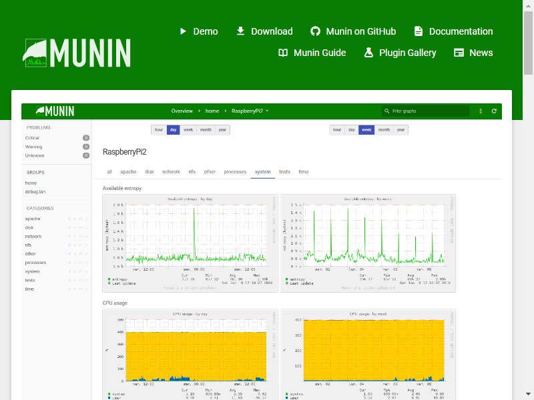Switch to the 'tests' category tab
This screenshot has width=534, height=400.
[x=285, y=172]
